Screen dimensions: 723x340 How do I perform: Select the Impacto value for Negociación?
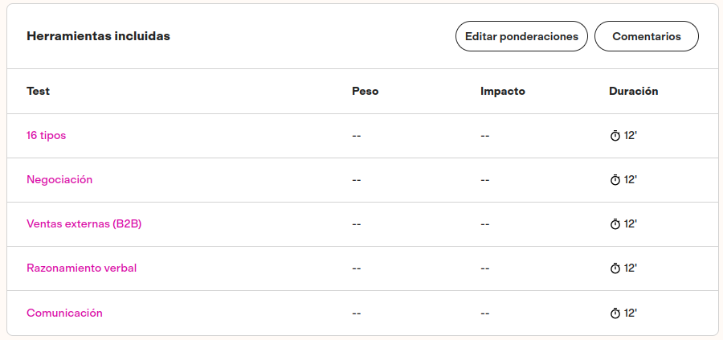(x=485, y=180)
